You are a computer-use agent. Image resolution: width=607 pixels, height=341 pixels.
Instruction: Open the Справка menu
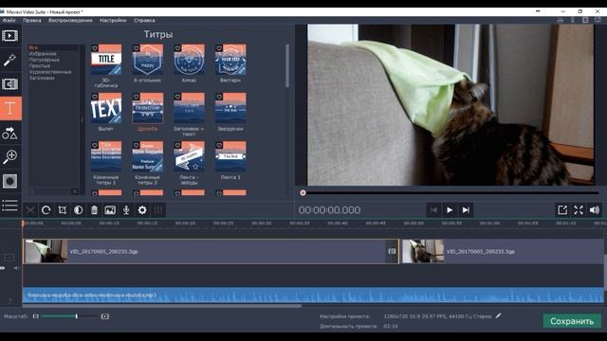coord(144,20)
